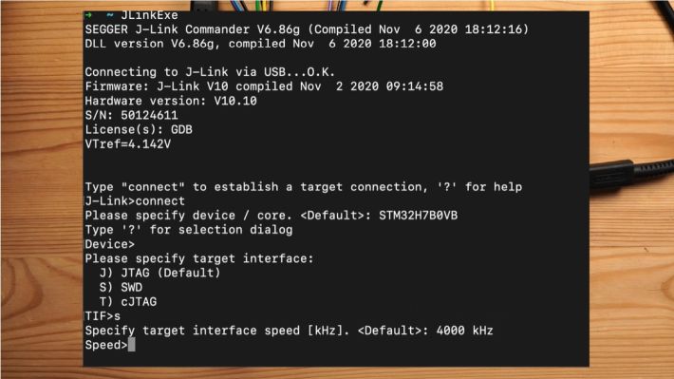Image resolution: width=674 pixels, height=379 pixels.
Task: Click the S) SWD interface option
Action: tap(121, 288)
